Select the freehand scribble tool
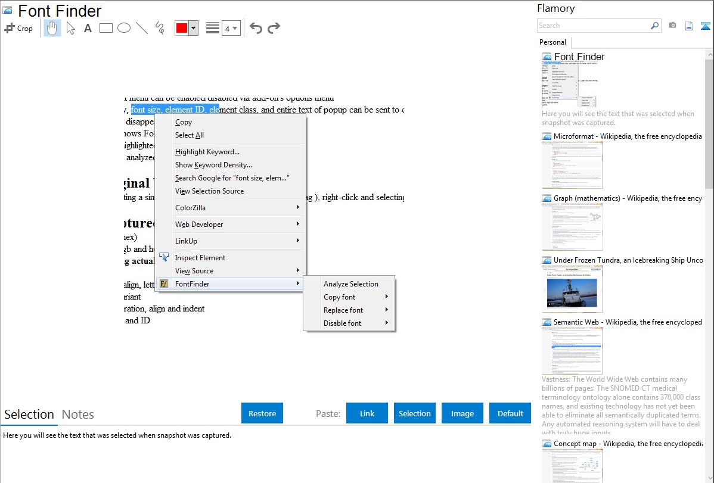Viewport: 714px width, 483px height. [x=160, y=28]
